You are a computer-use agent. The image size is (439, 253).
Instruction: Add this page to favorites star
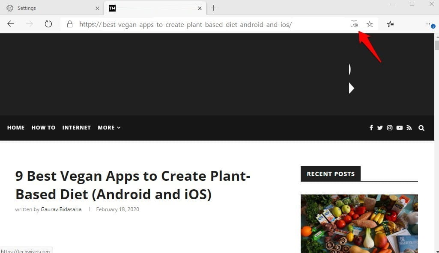tap(370, 24)
